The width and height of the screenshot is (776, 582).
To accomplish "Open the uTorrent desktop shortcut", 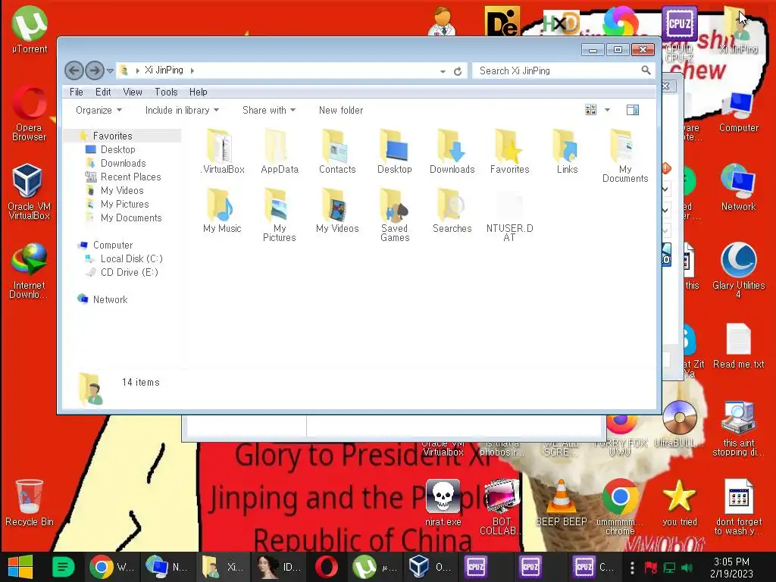I will tap(30, 30).
